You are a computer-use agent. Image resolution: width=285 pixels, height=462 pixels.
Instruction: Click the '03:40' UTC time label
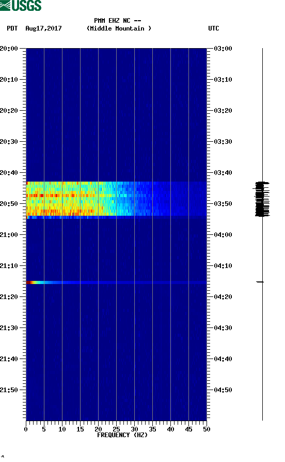pos(223,173)
